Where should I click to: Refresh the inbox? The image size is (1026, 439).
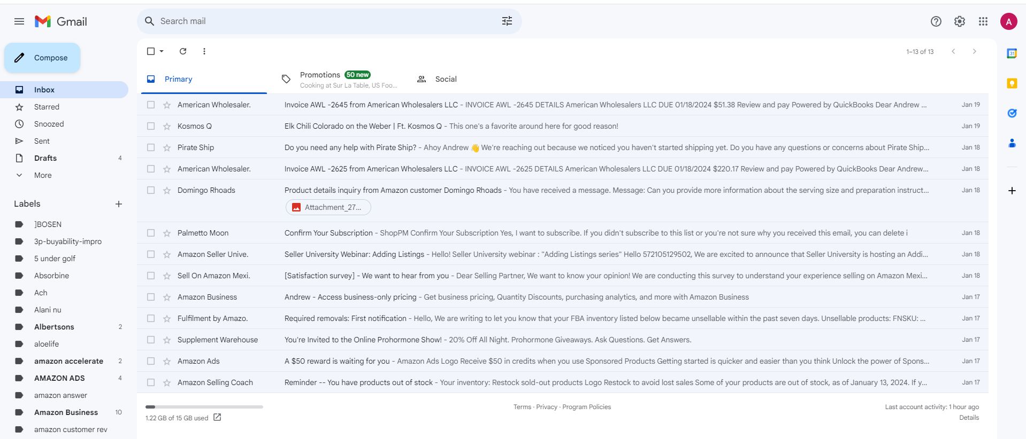183,51
